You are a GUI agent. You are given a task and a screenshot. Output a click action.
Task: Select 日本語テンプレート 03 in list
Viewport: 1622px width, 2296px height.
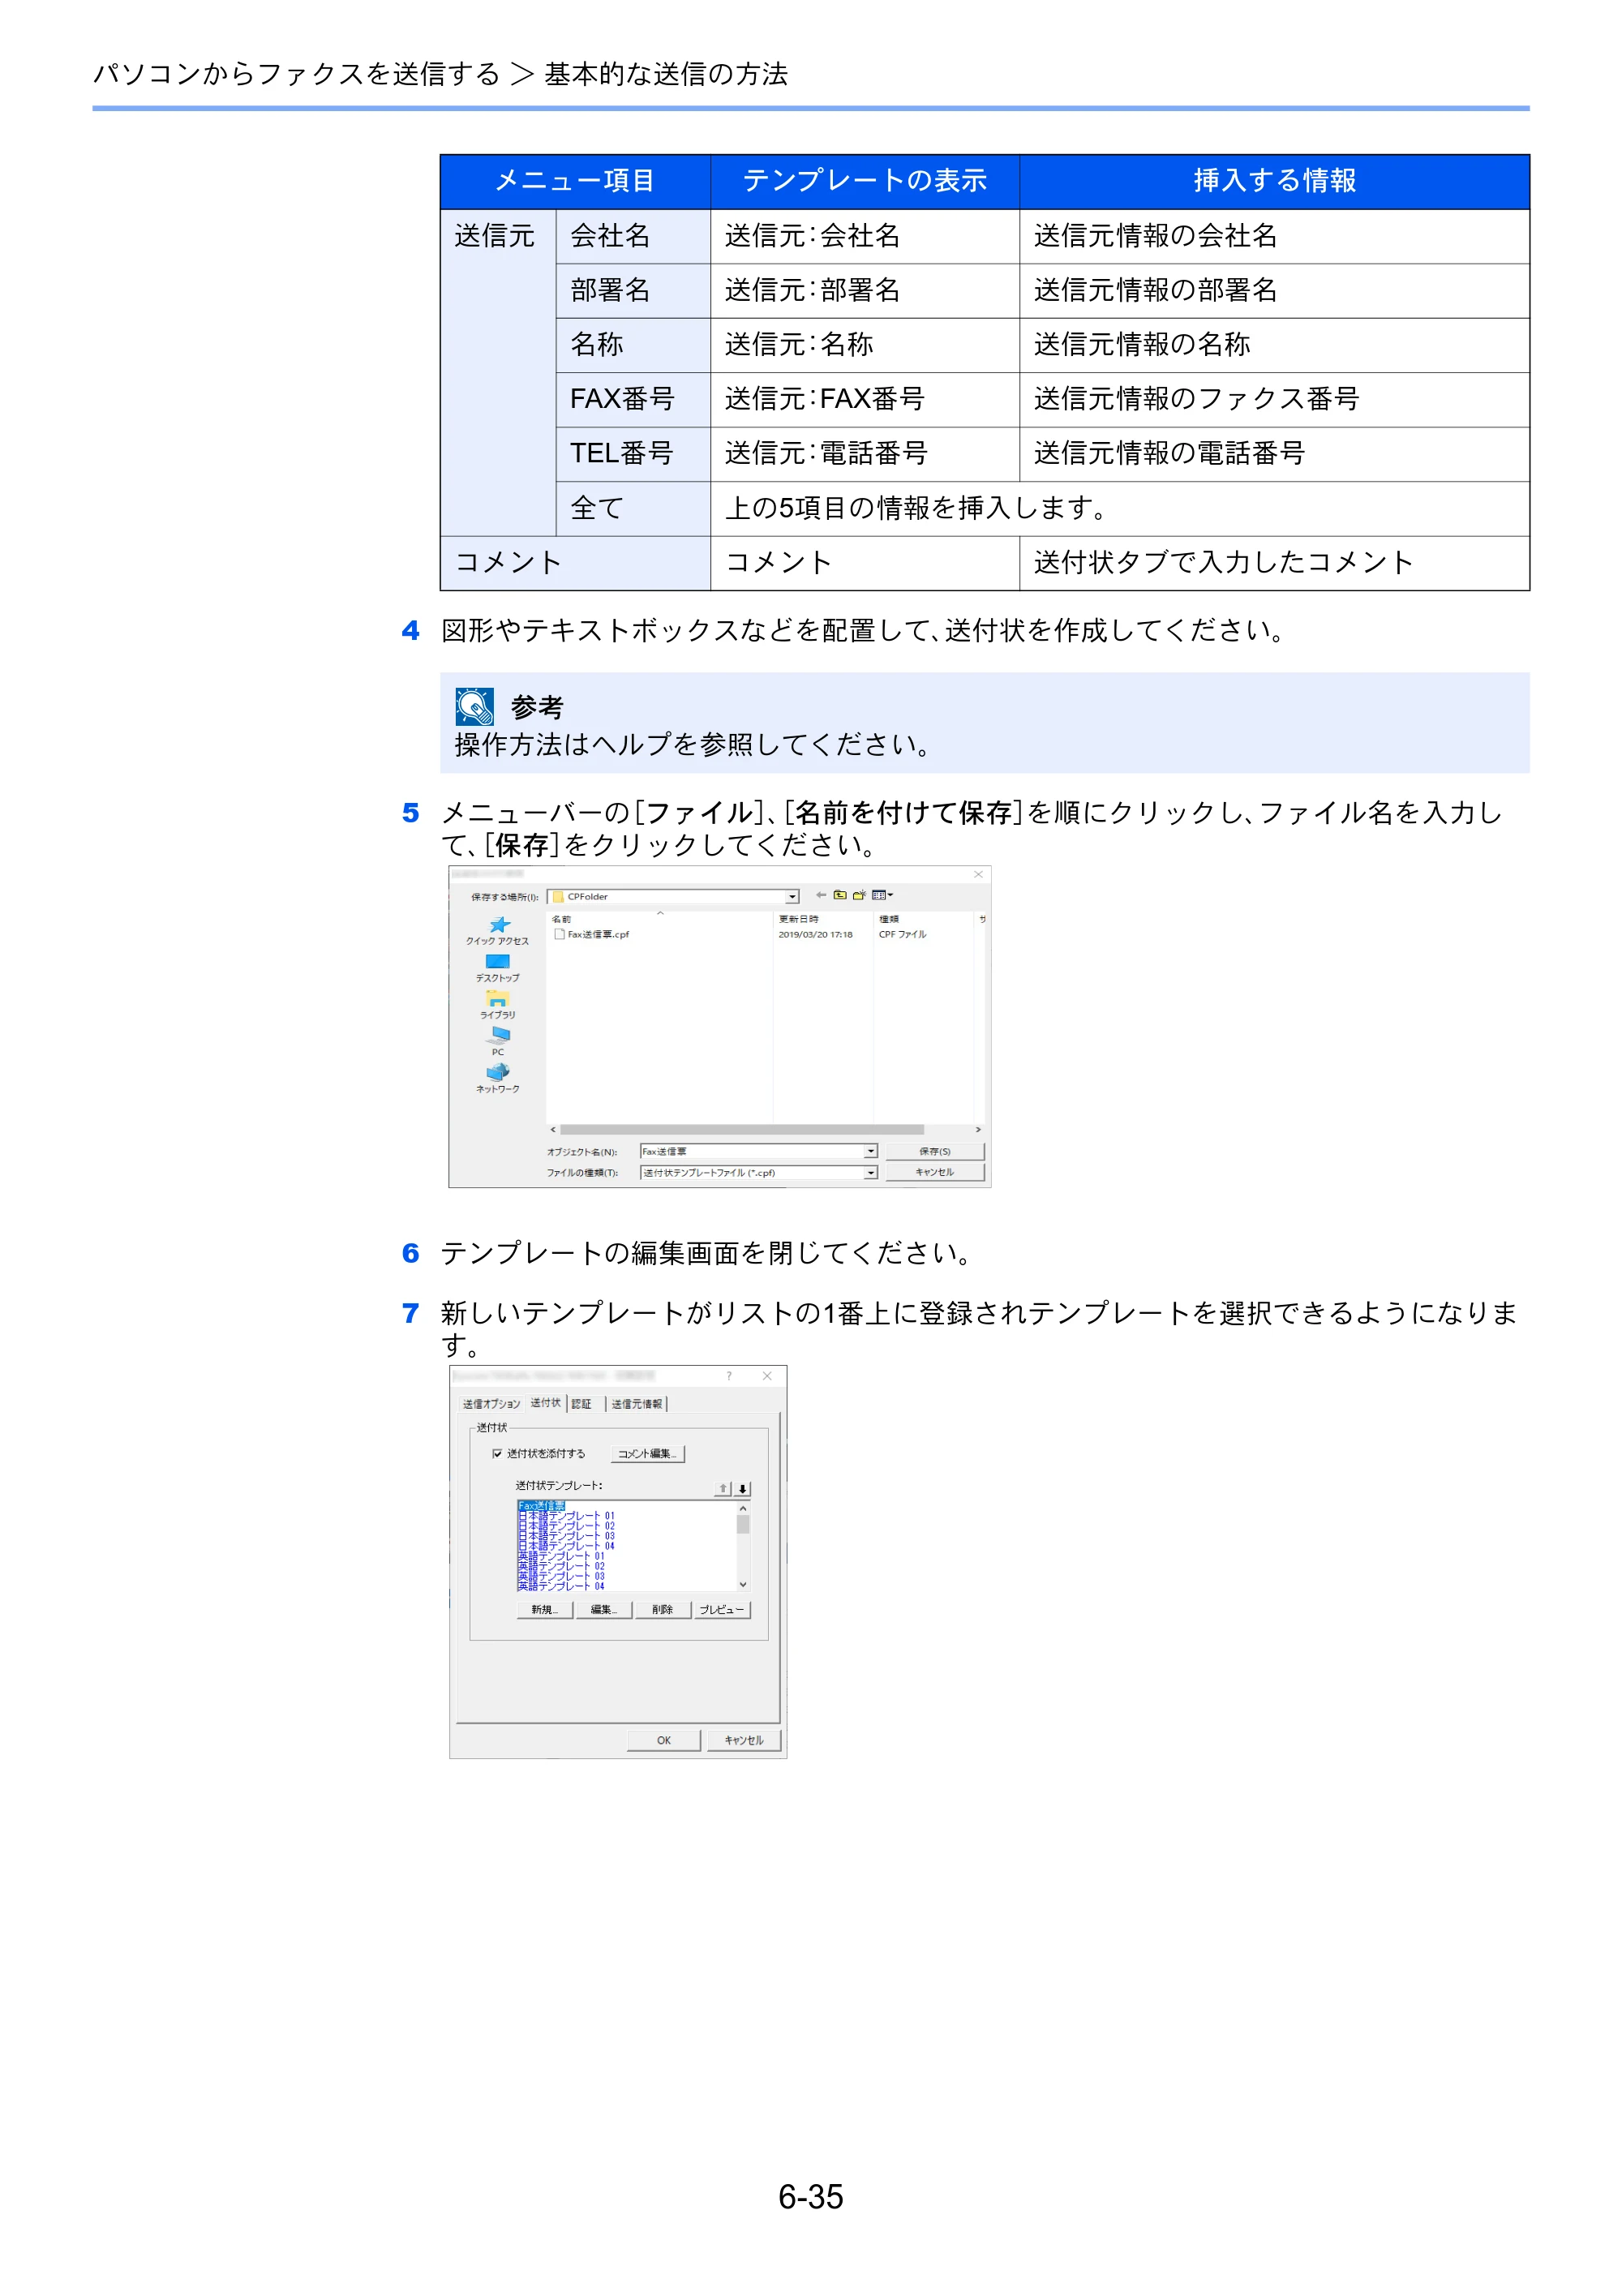(x=566, y=1536)
